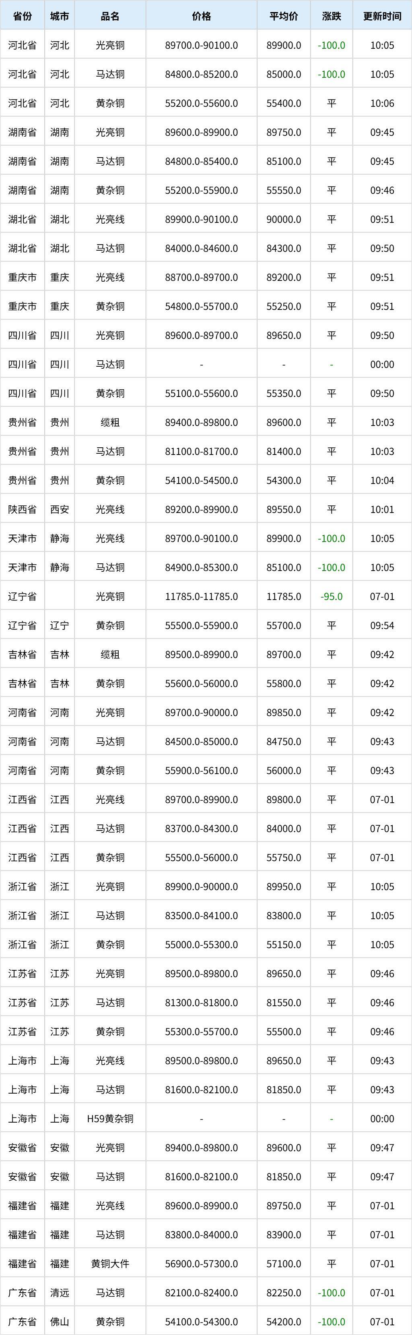Select the city cell 清远
Viewport: 412px width, 1335px height.
[x=60, y=1293]
